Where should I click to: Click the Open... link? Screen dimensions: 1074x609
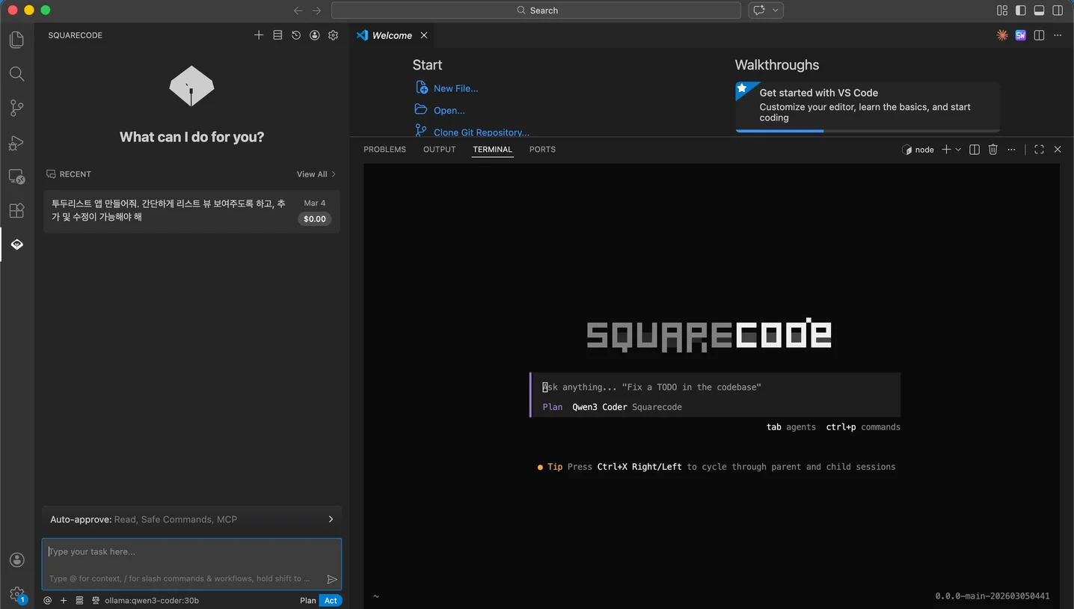click(449, 111)
